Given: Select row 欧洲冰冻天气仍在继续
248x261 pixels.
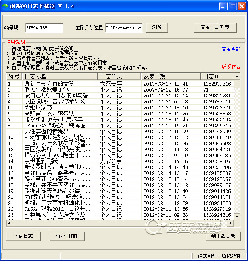Looking at the screenshot, I should [120, 191].
